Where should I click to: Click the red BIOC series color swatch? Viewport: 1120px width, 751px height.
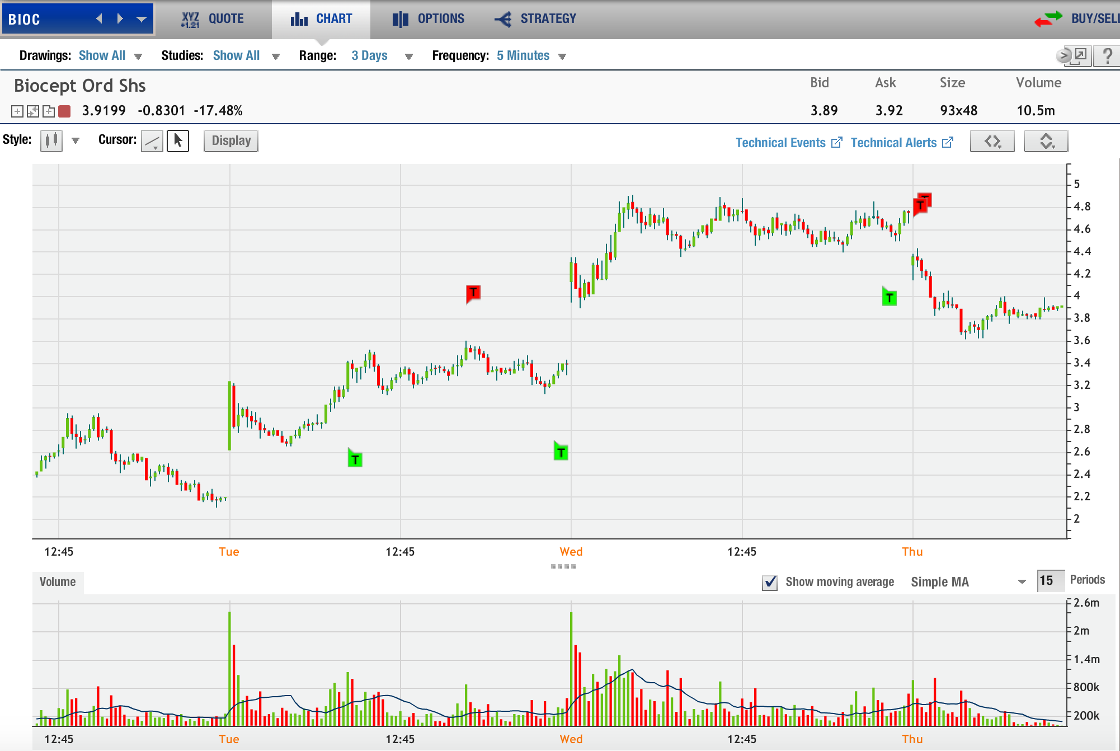click(65, 111)
